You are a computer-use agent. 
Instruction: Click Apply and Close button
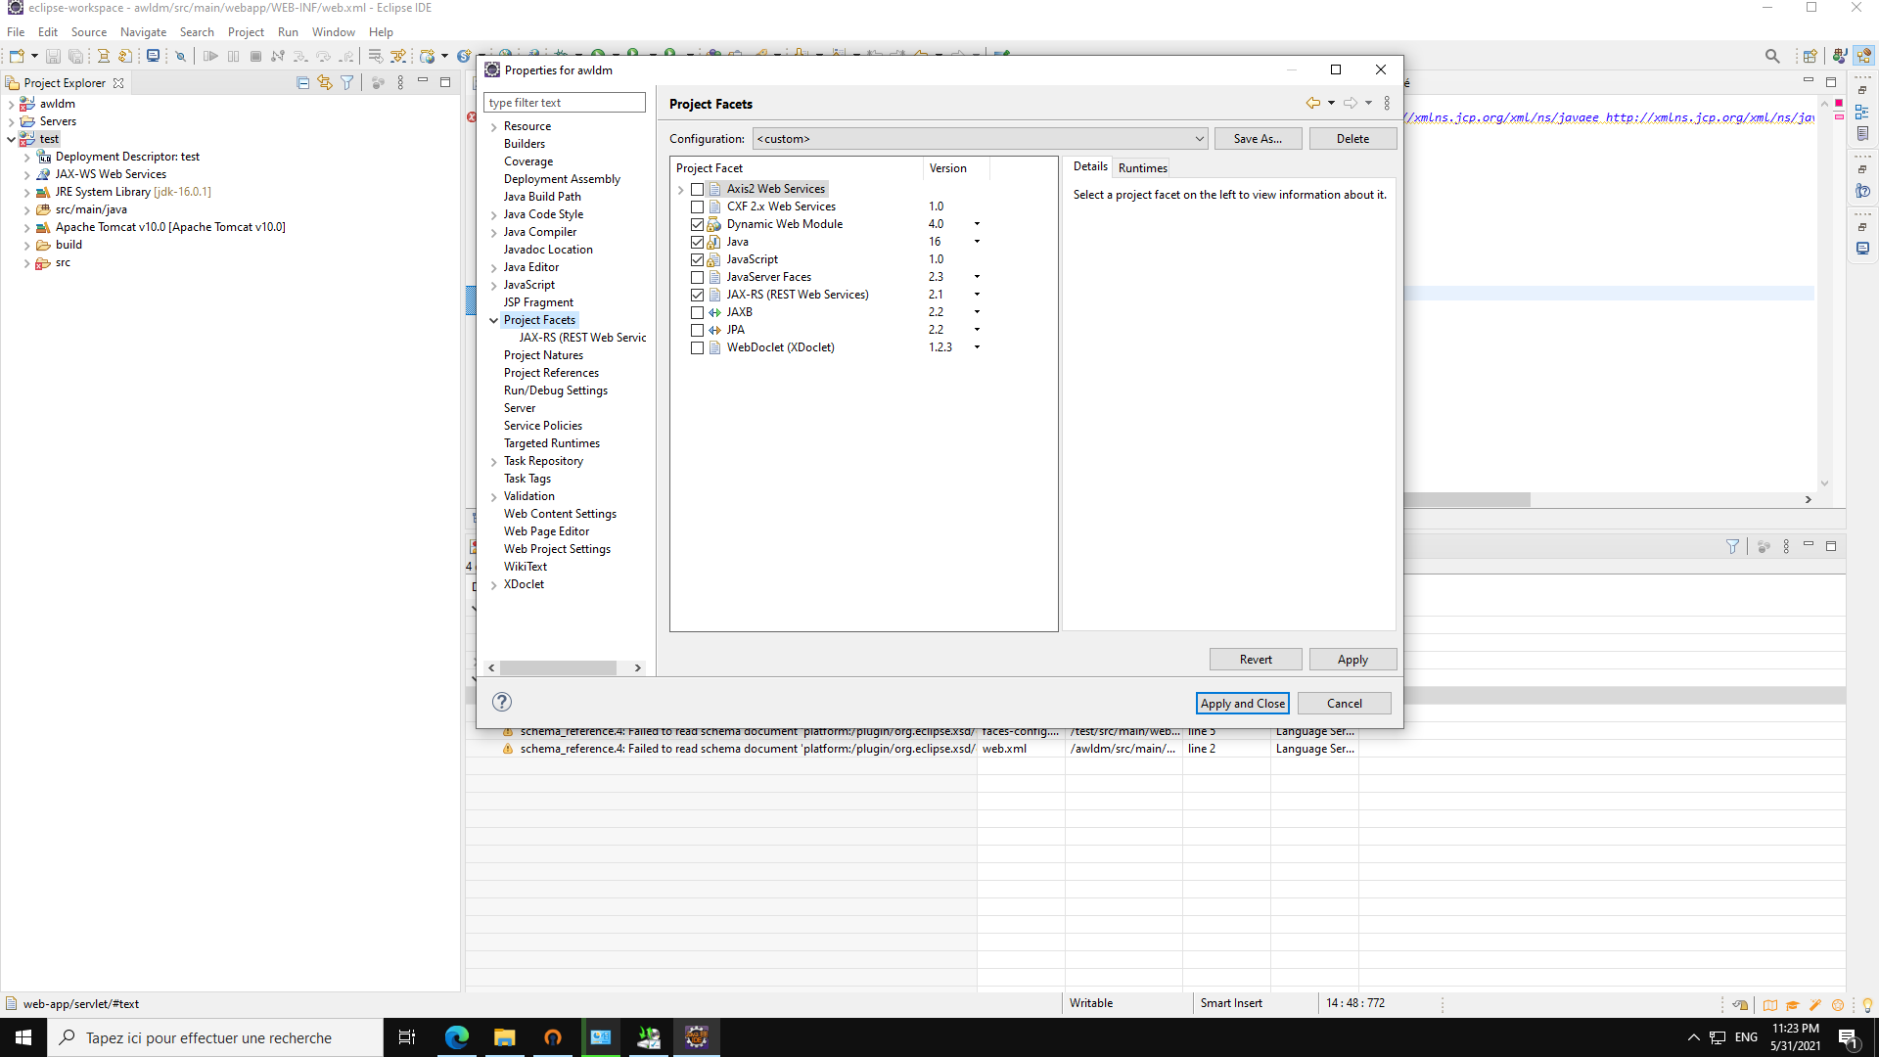pos(1243,704)
